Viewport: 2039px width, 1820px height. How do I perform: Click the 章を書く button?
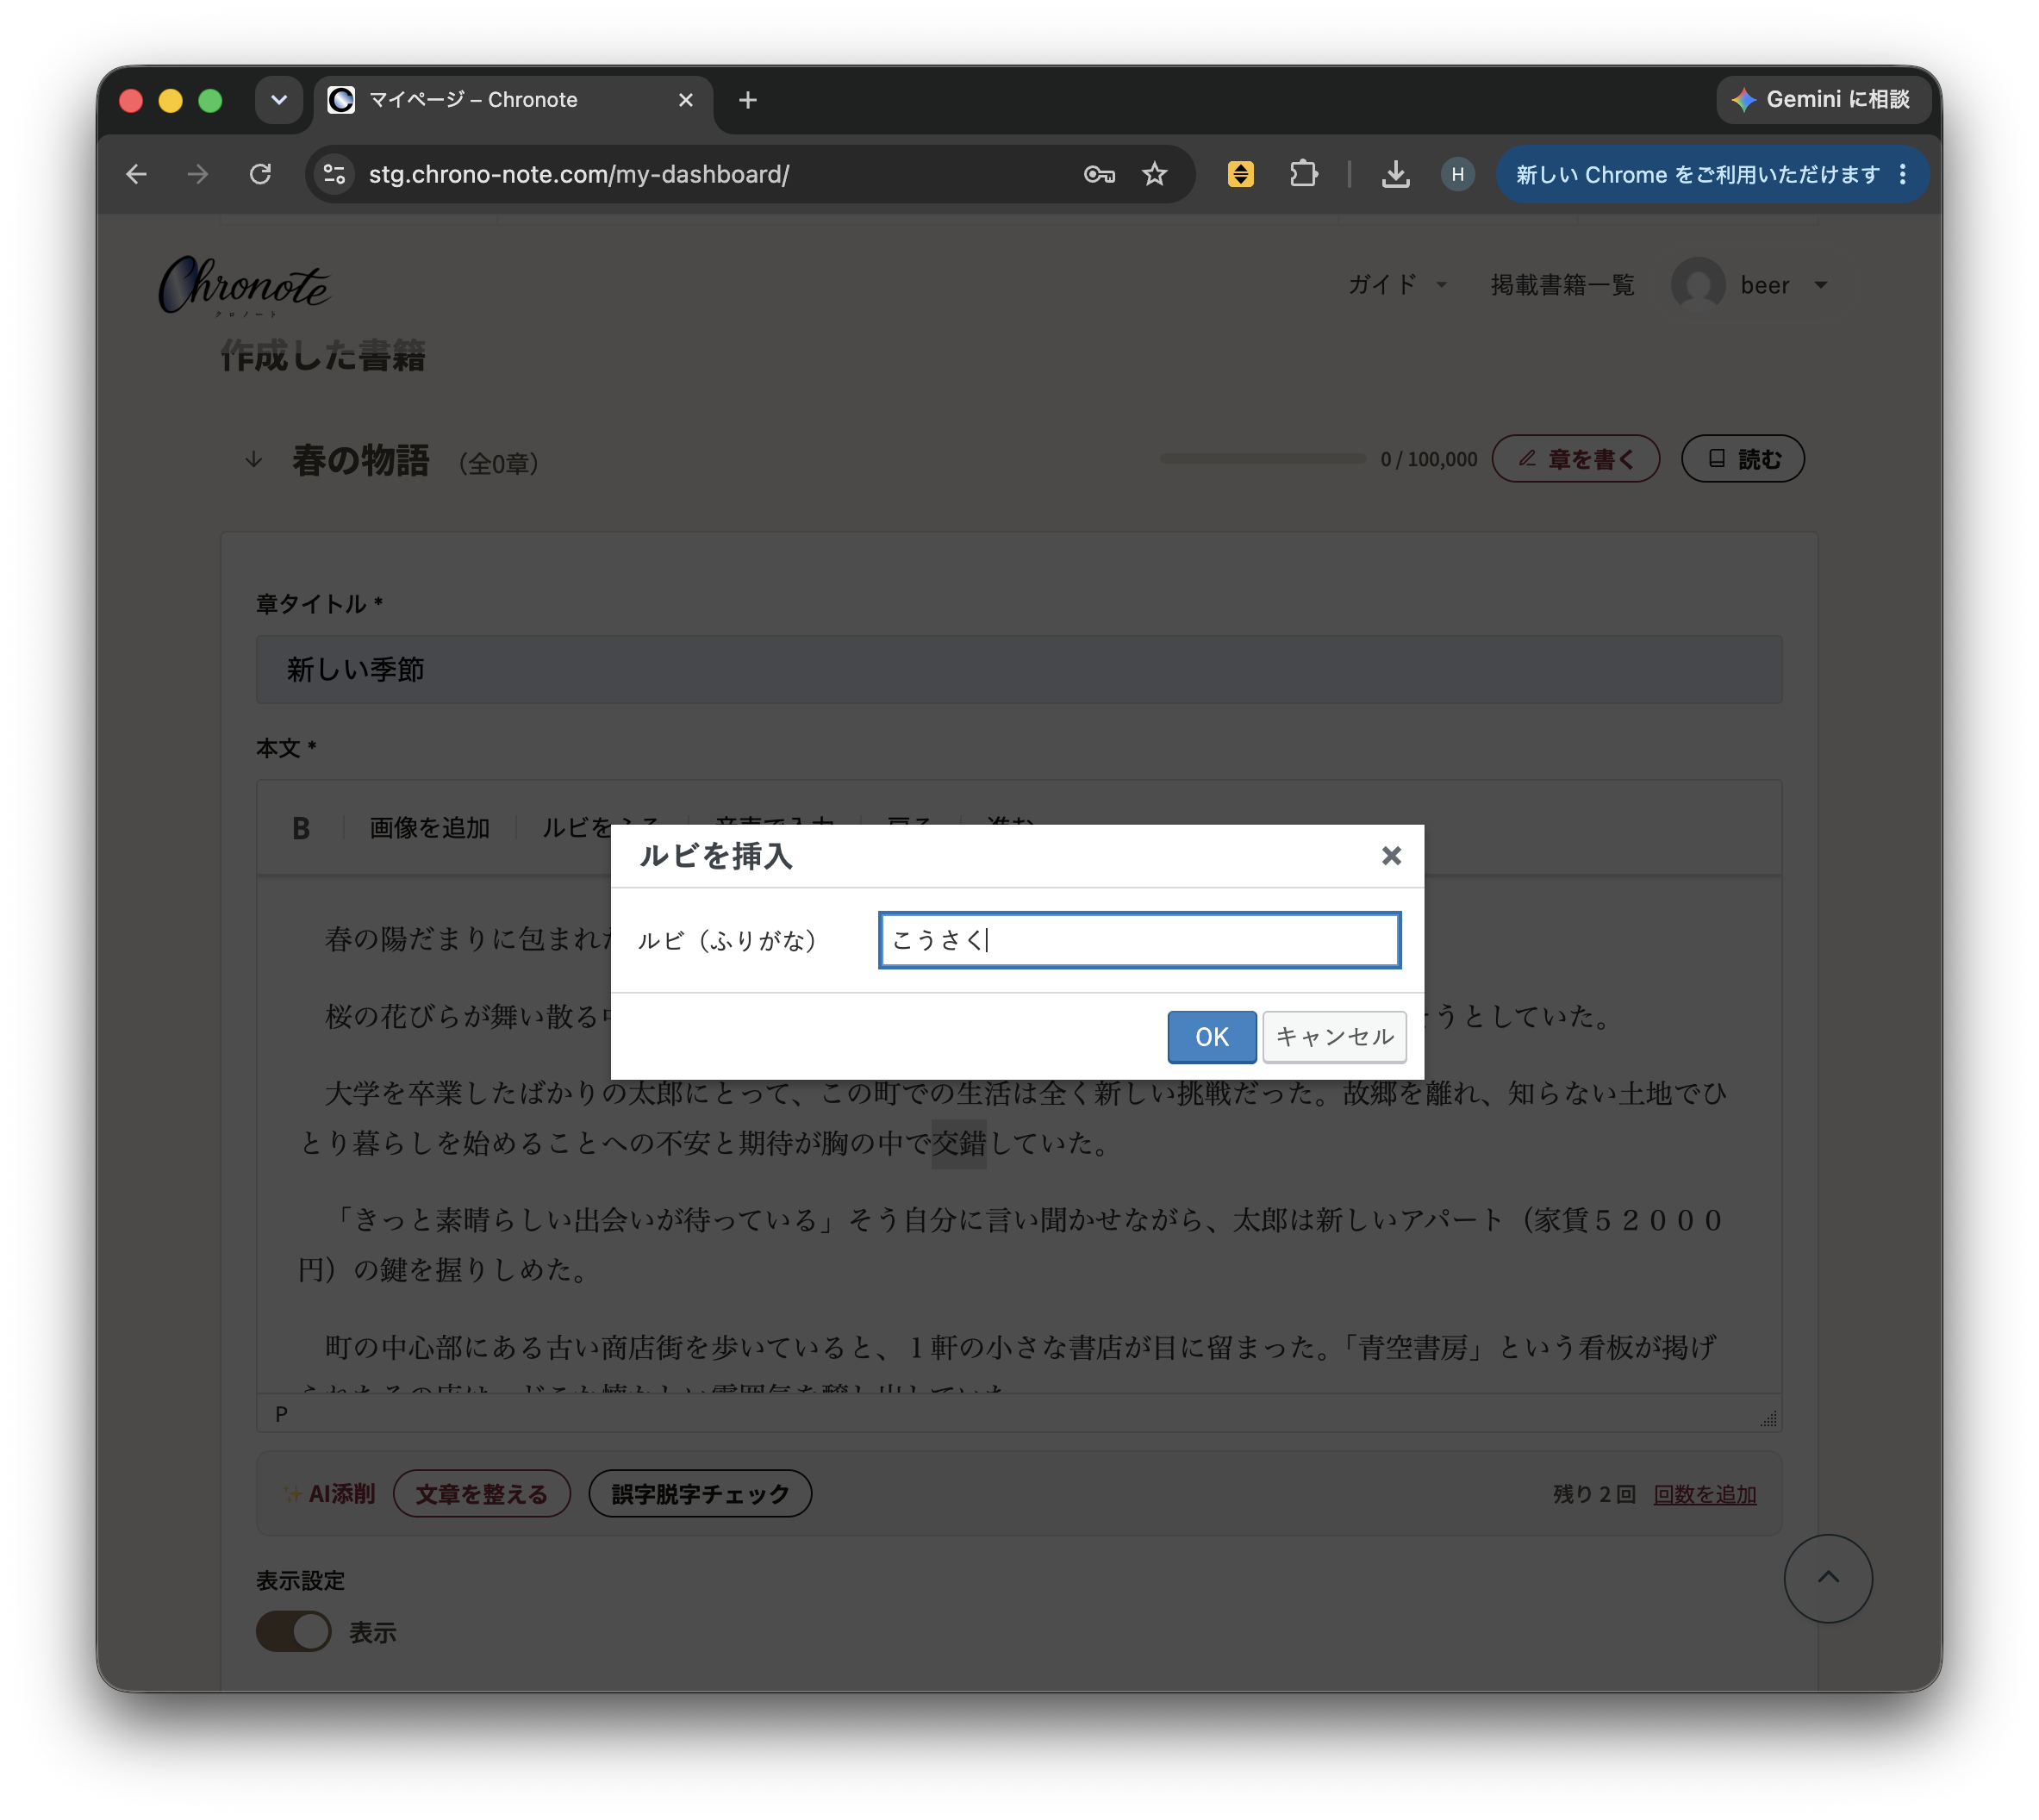coord(1575,459)
